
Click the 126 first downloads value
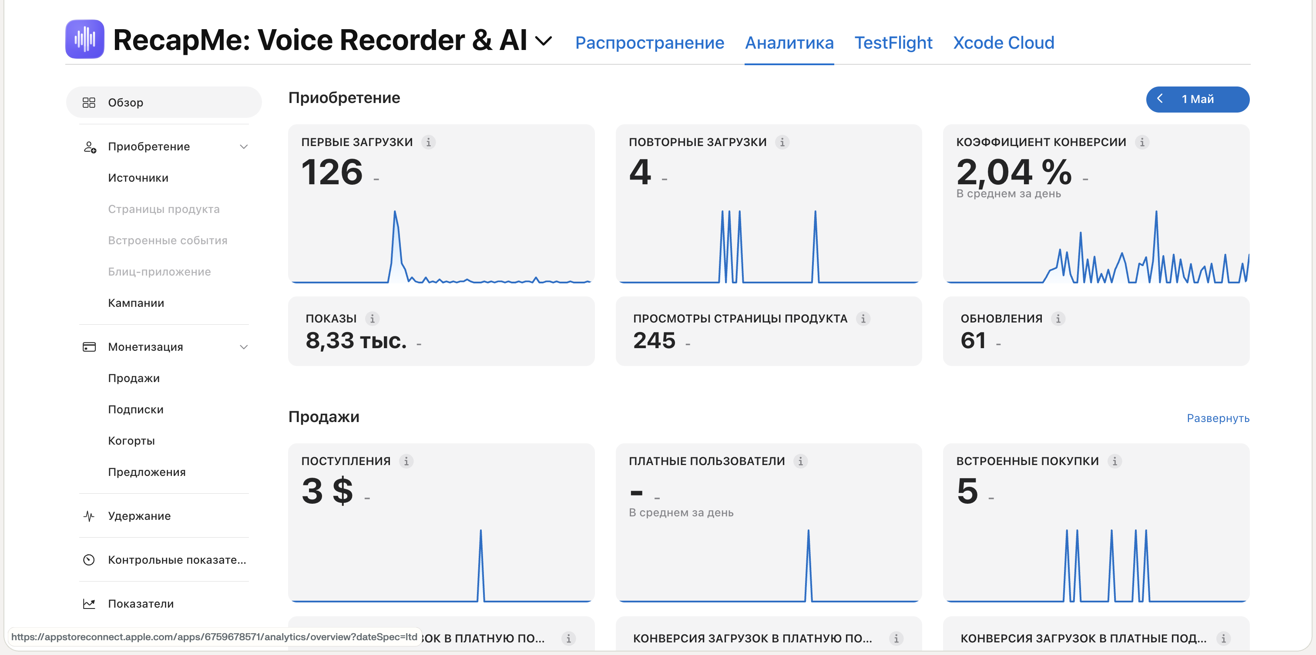tap(332, 172)
